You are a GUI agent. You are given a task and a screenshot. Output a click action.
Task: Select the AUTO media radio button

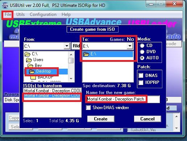click(142, 58)
